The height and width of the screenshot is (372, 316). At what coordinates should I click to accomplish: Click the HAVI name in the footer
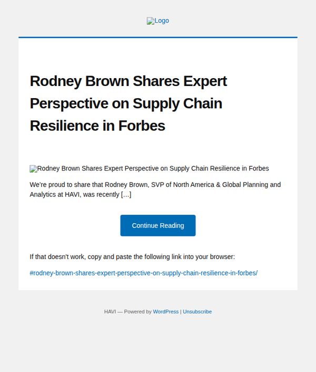[110, 312]
